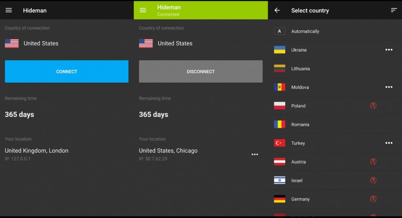Select Automatically country option
This screenshot has width=402, height=218.
point(335,31)
